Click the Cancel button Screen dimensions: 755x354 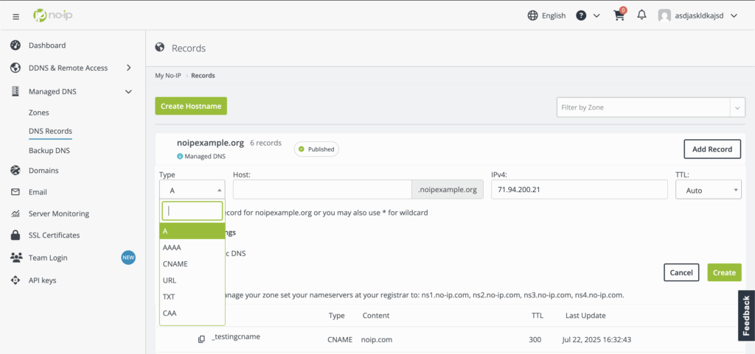(x=681, y=272)
